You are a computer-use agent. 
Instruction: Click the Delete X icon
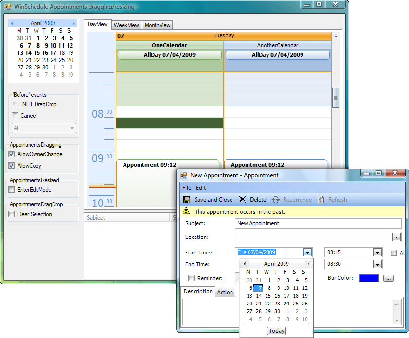(x=242, y=200)
